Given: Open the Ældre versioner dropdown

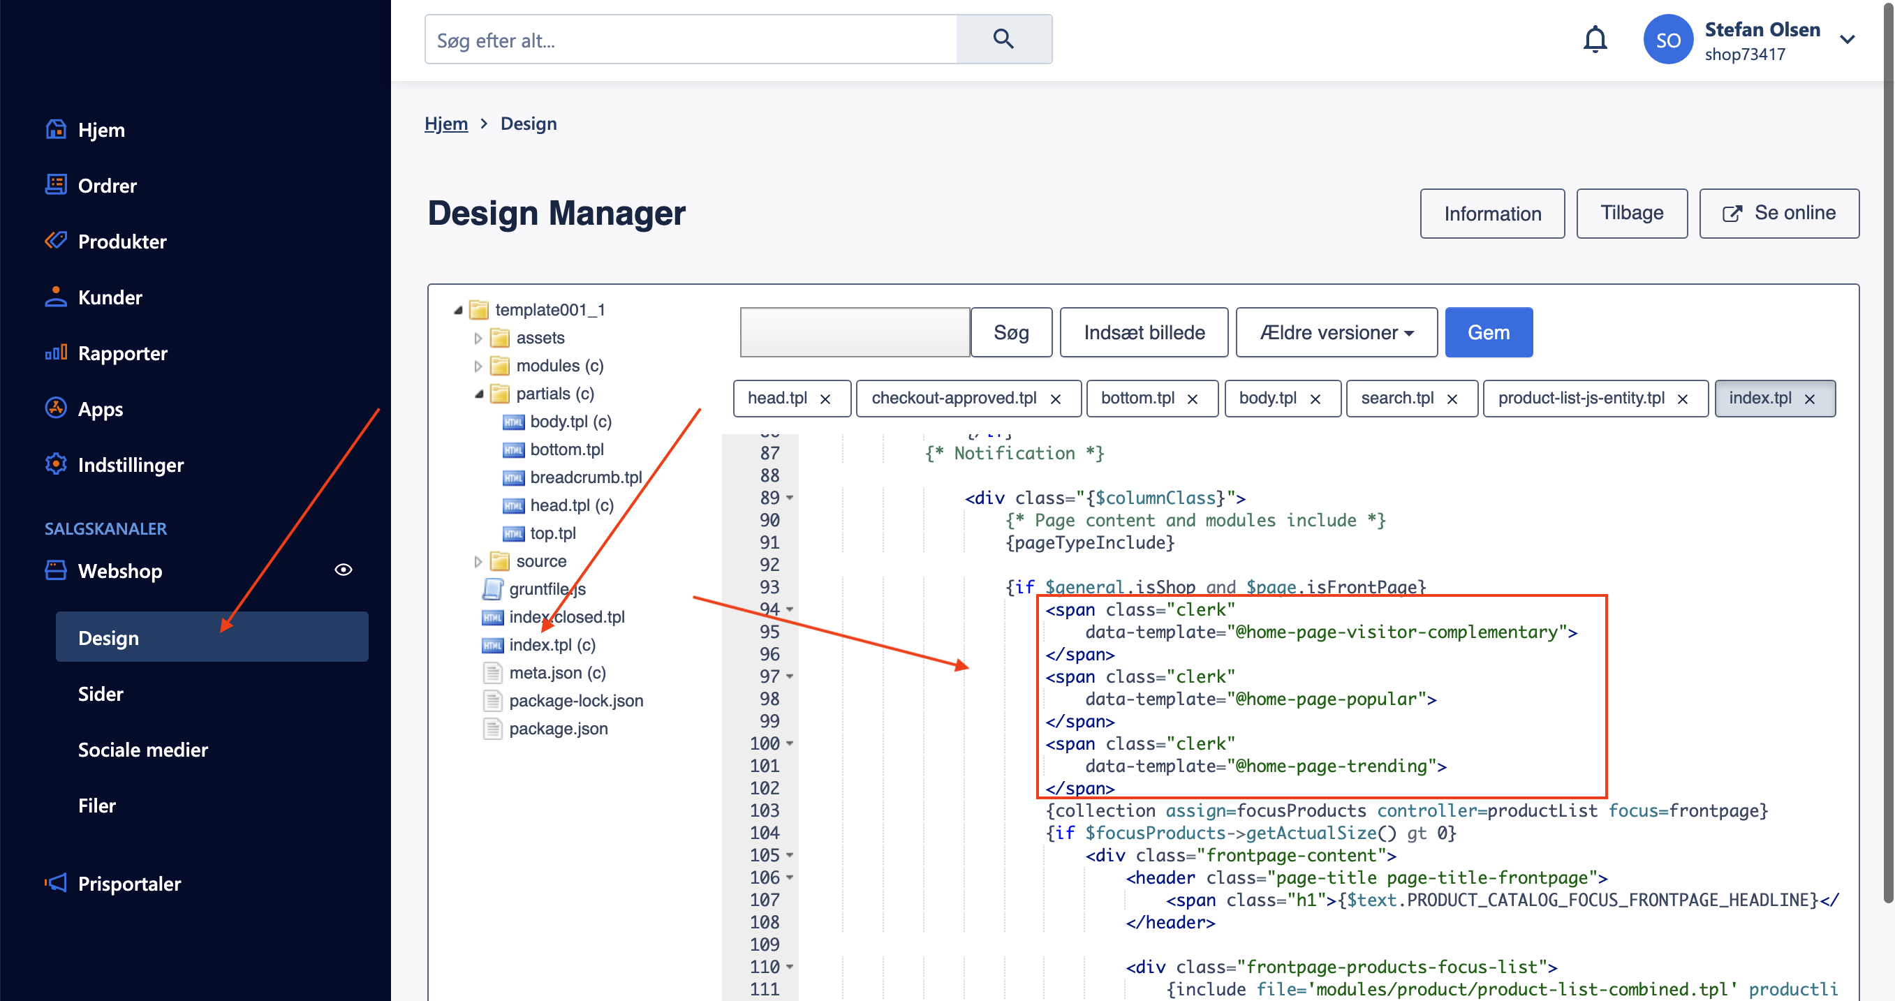Looking at the screenshot, I should 1336,332.
